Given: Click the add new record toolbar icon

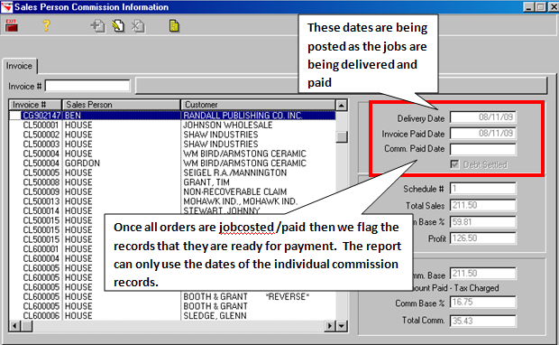Looking at the screenshot, I should [98, 26].
